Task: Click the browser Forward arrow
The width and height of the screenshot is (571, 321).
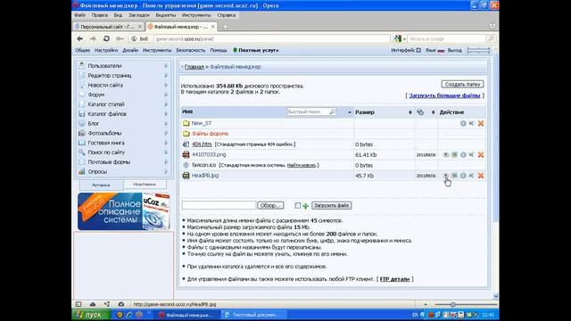Action: (x=93, y=38)
